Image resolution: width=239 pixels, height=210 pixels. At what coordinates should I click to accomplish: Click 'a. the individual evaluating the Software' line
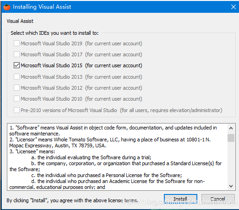(91, 157)
